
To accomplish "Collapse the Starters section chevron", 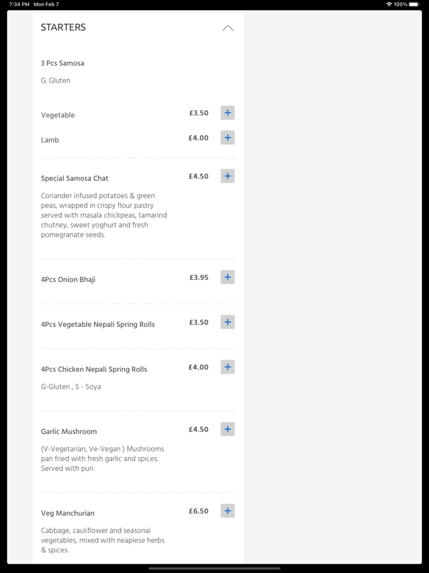I will [x=228, y=28].
